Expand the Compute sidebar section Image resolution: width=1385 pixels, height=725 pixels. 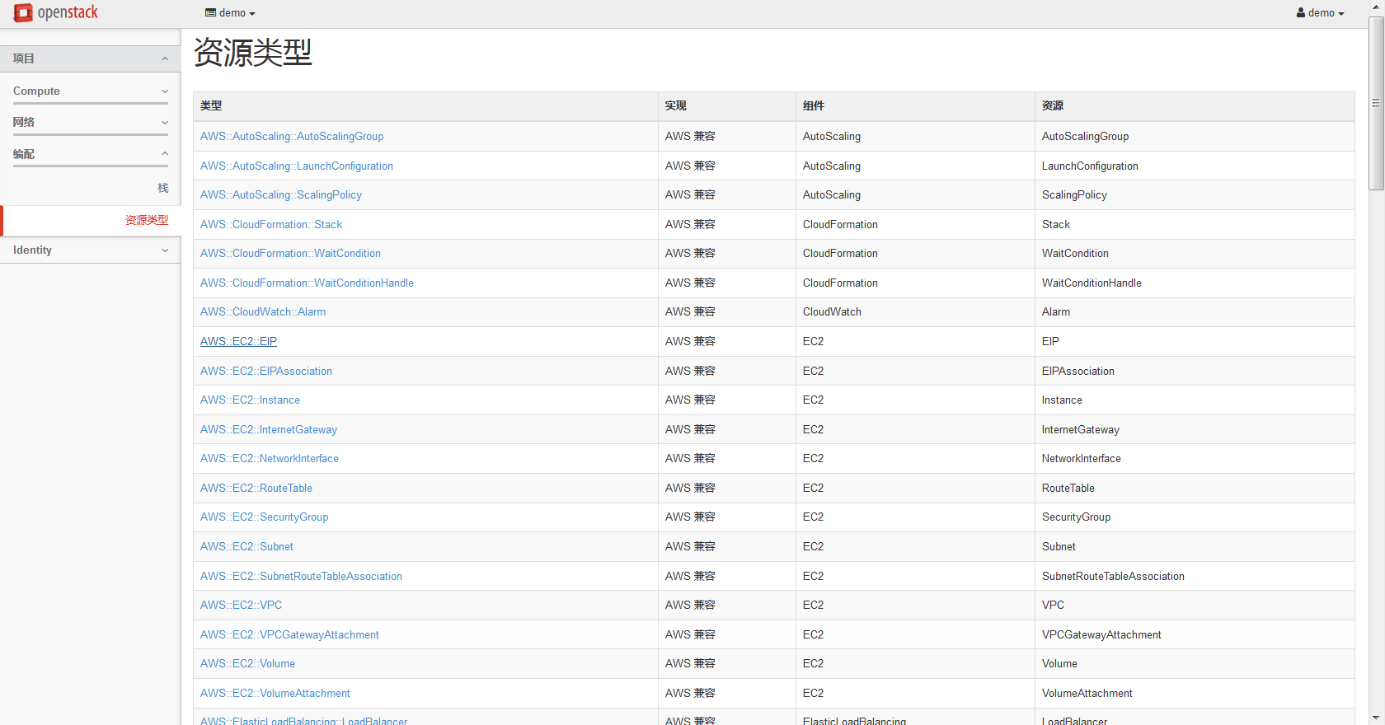tap(91, 91)
